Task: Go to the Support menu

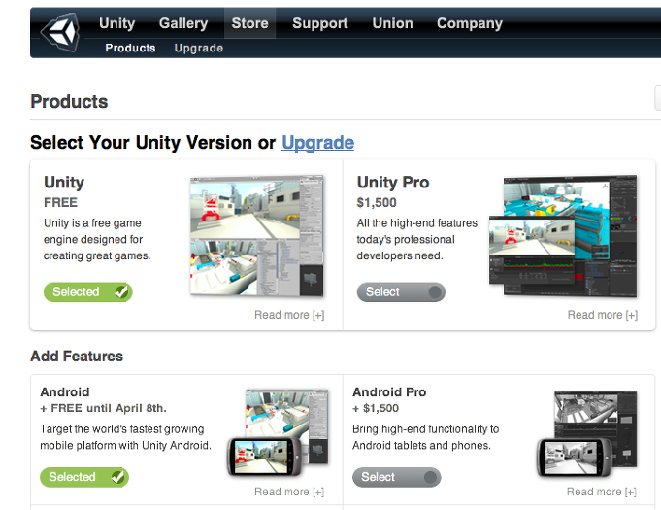Action: [x=320, y=23]
